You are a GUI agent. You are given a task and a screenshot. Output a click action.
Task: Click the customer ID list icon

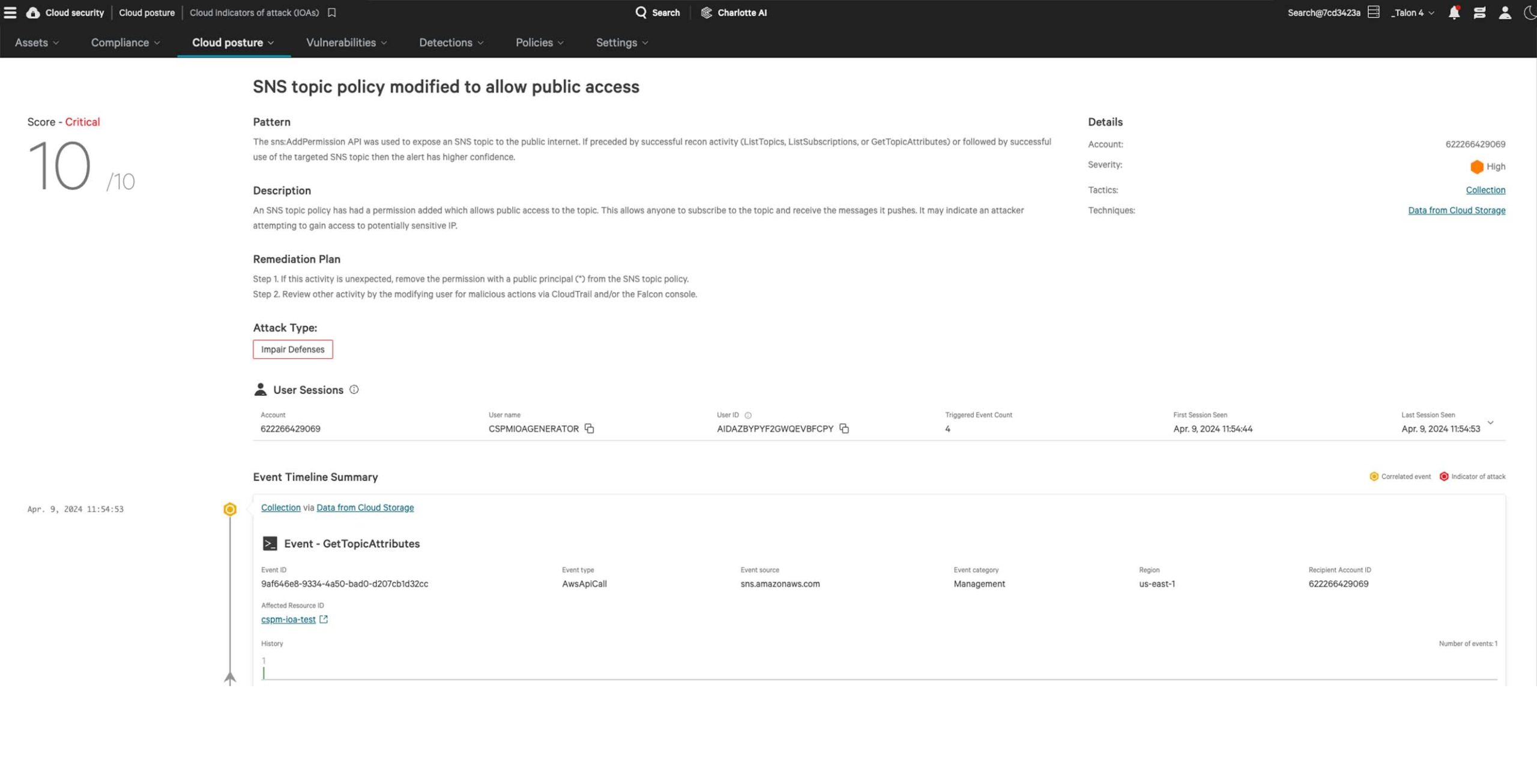click(x=1373, y=12)
